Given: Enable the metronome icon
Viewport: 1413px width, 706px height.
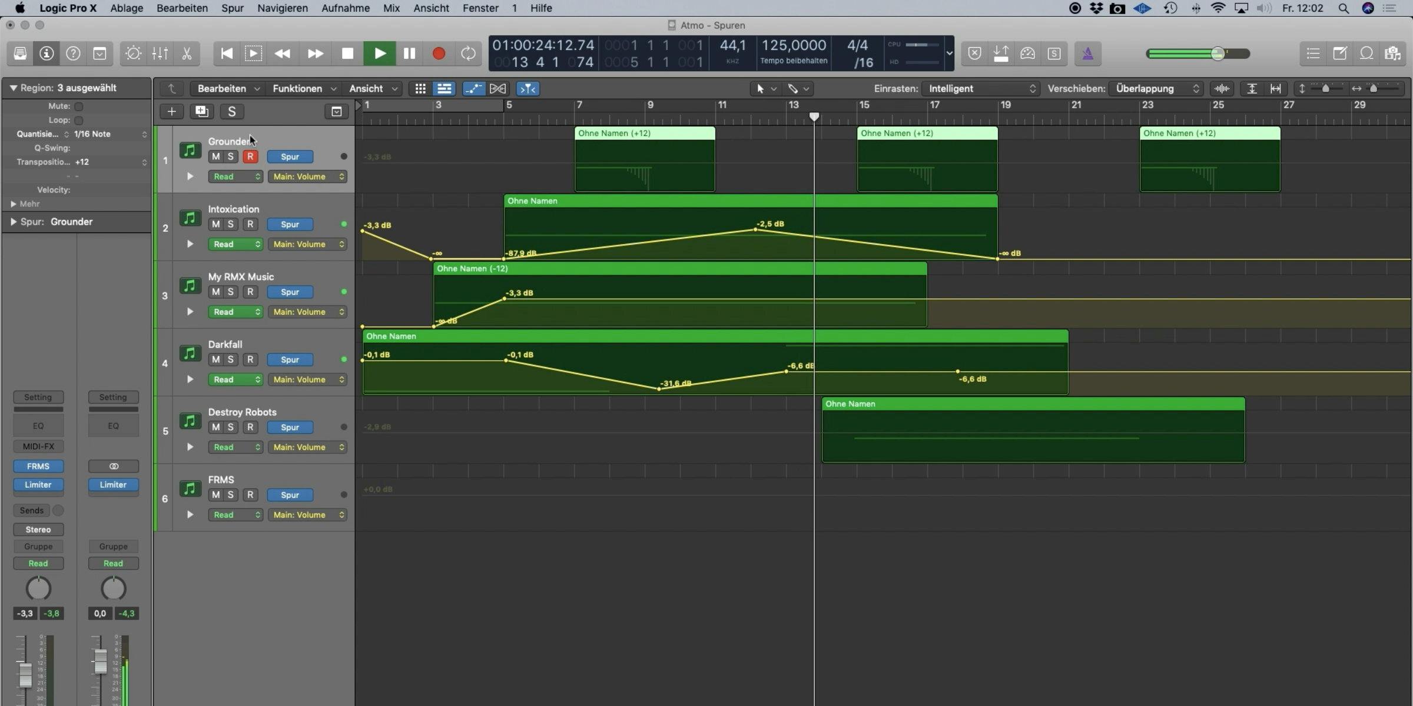Looking at the screenshot, I should [1087, 53].
